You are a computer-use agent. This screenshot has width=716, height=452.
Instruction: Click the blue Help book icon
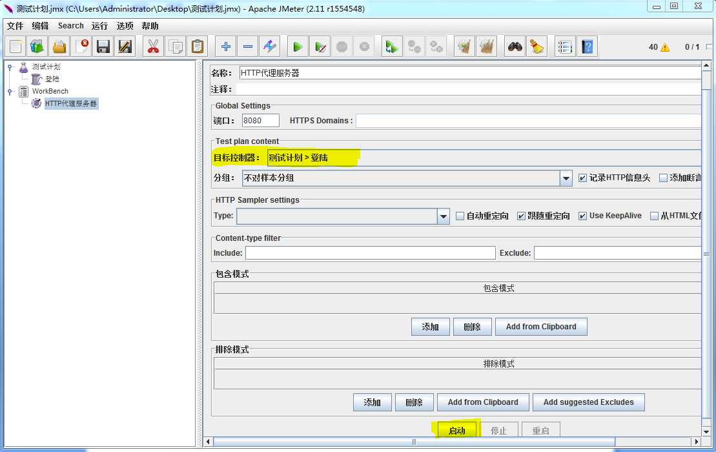[587, 46]
